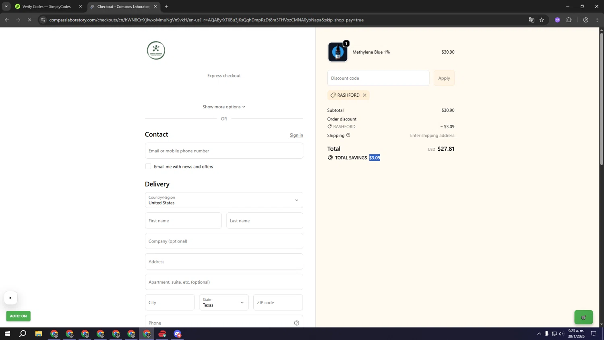Image resolution: width=604 pixels, height=340 pixels.
Task: Click the City field
Action: point(170,303)
